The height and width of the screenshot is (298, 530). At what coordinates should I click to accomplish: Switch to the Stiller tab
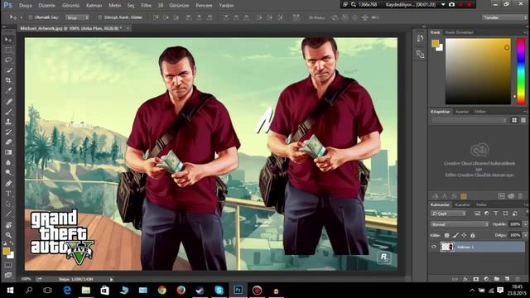(x=479, y=111)
